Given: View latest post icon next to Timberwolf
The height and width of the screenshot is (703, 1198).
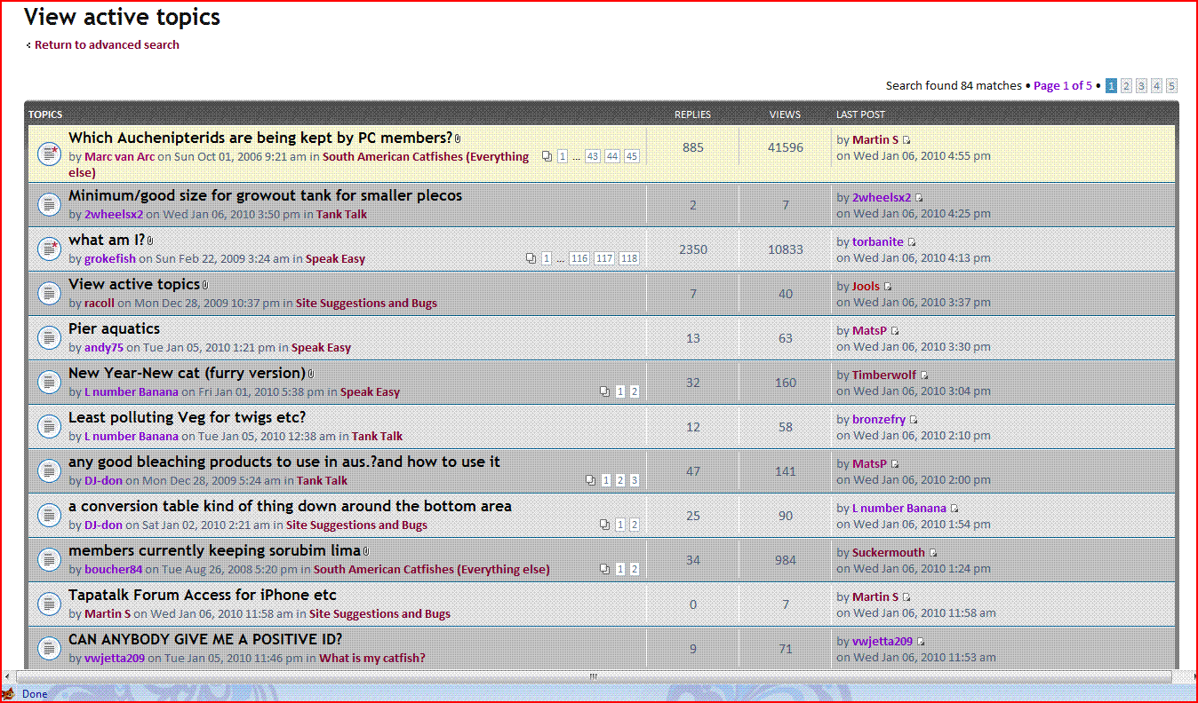Looking at the screenshot, I should click(x=923, y=375).
